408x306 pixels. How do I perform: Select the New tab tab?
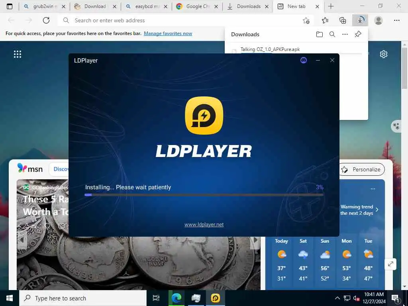[x=299, y=6]
